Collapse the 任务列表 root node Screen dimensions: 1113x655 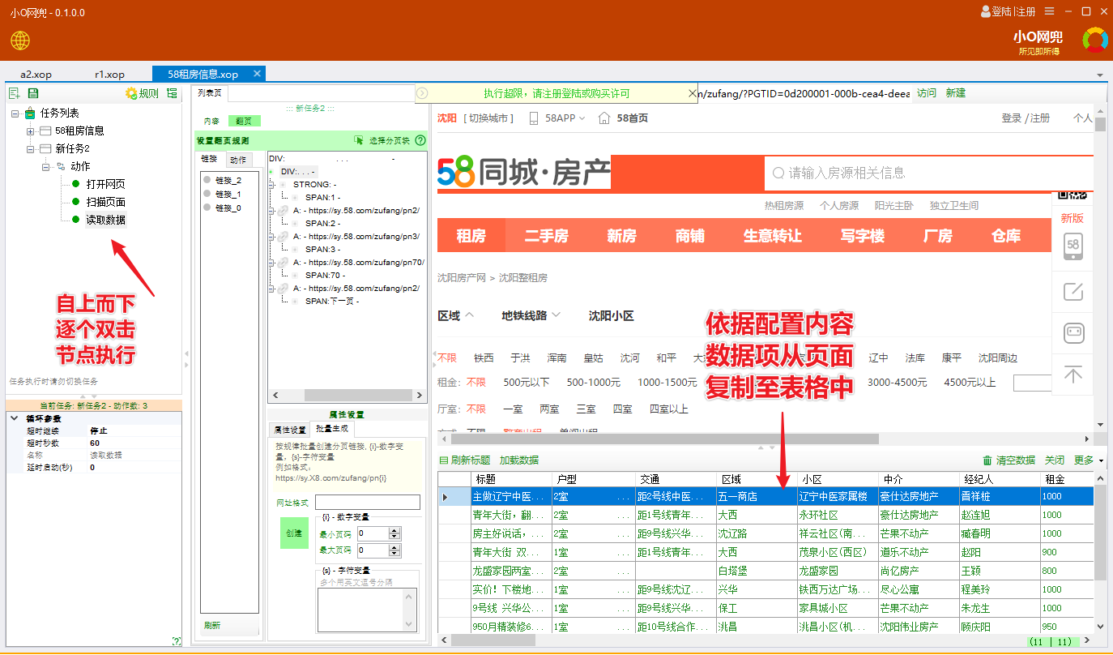point(15,113)
